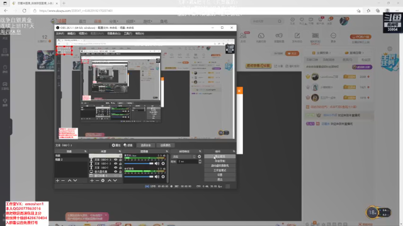Move the selected source up
The image size is (403, 226).
110,181
